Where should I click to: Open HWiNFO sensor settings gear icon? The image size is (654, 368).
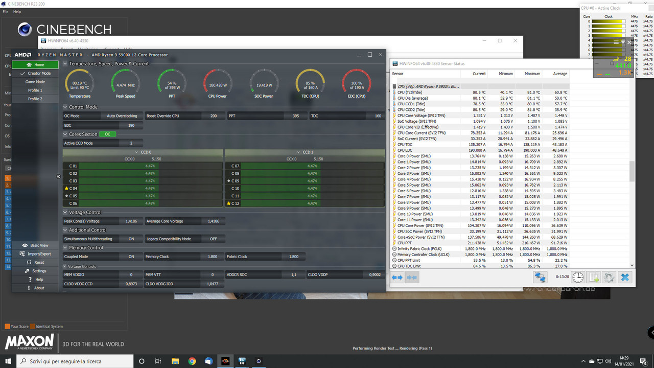tap(609, 277)
